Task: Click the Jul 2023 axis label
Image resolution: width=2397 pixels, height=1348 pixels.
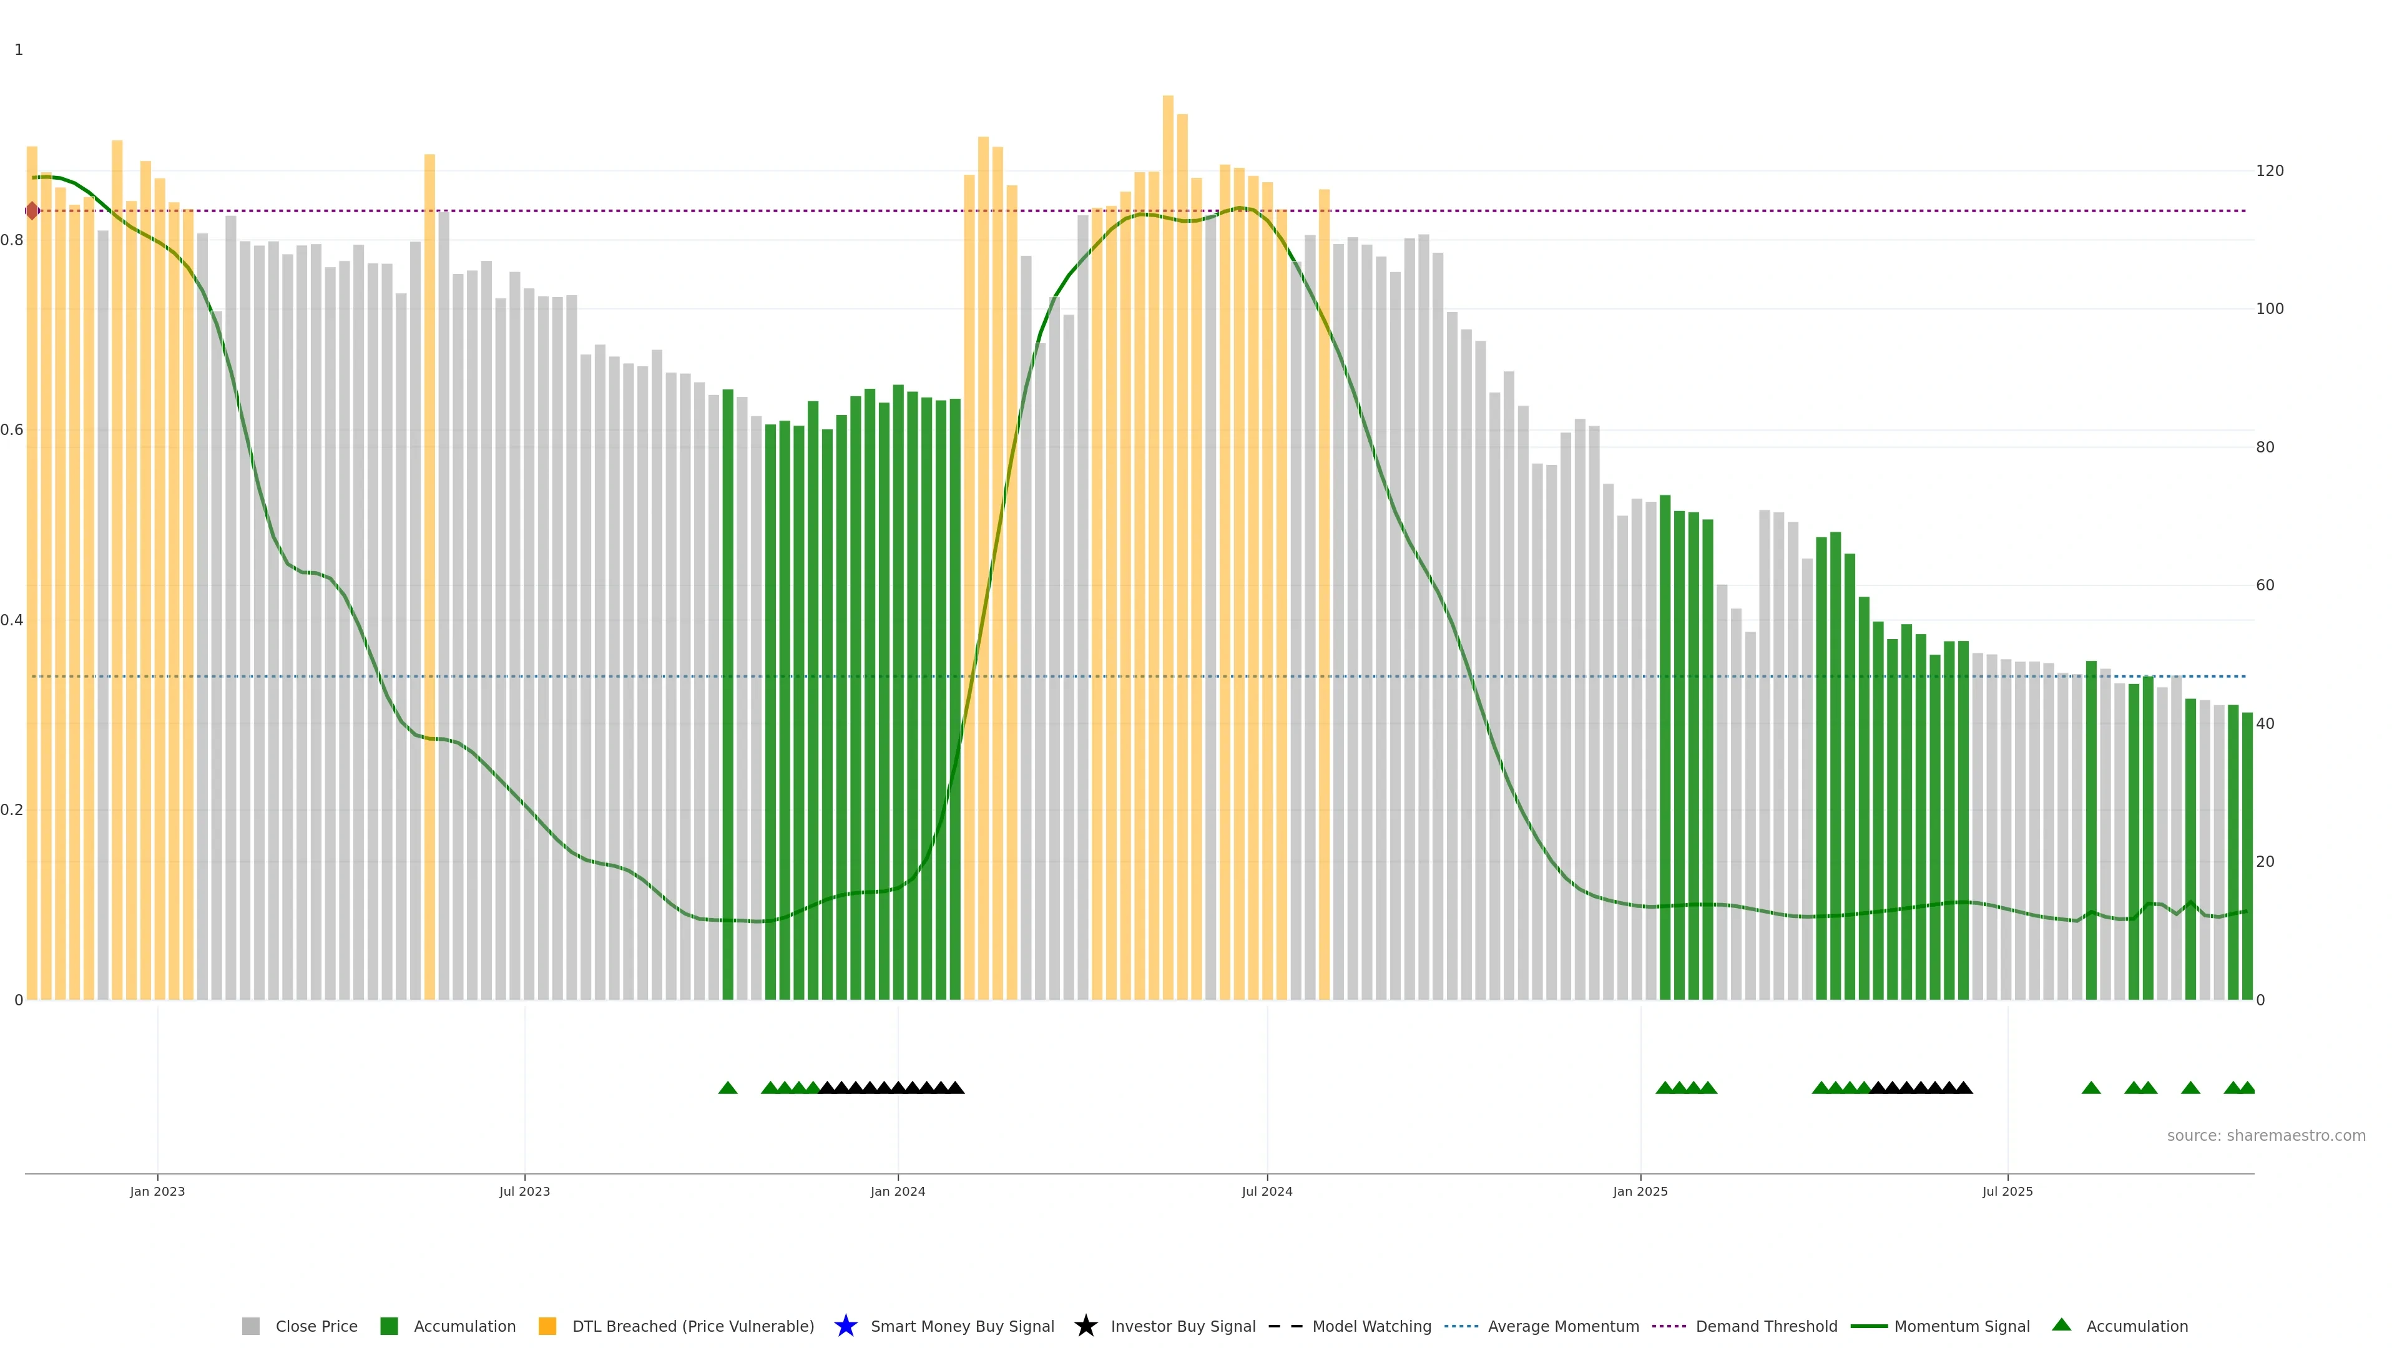Action: 524,1192
